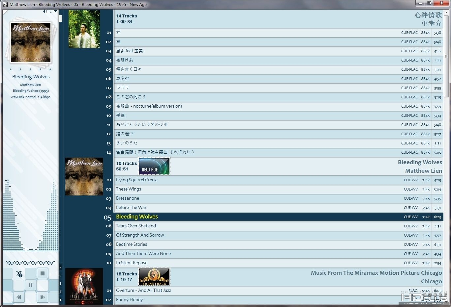
Task: Maximize the foobar2000 window
Action: click(x=429, y=3)
